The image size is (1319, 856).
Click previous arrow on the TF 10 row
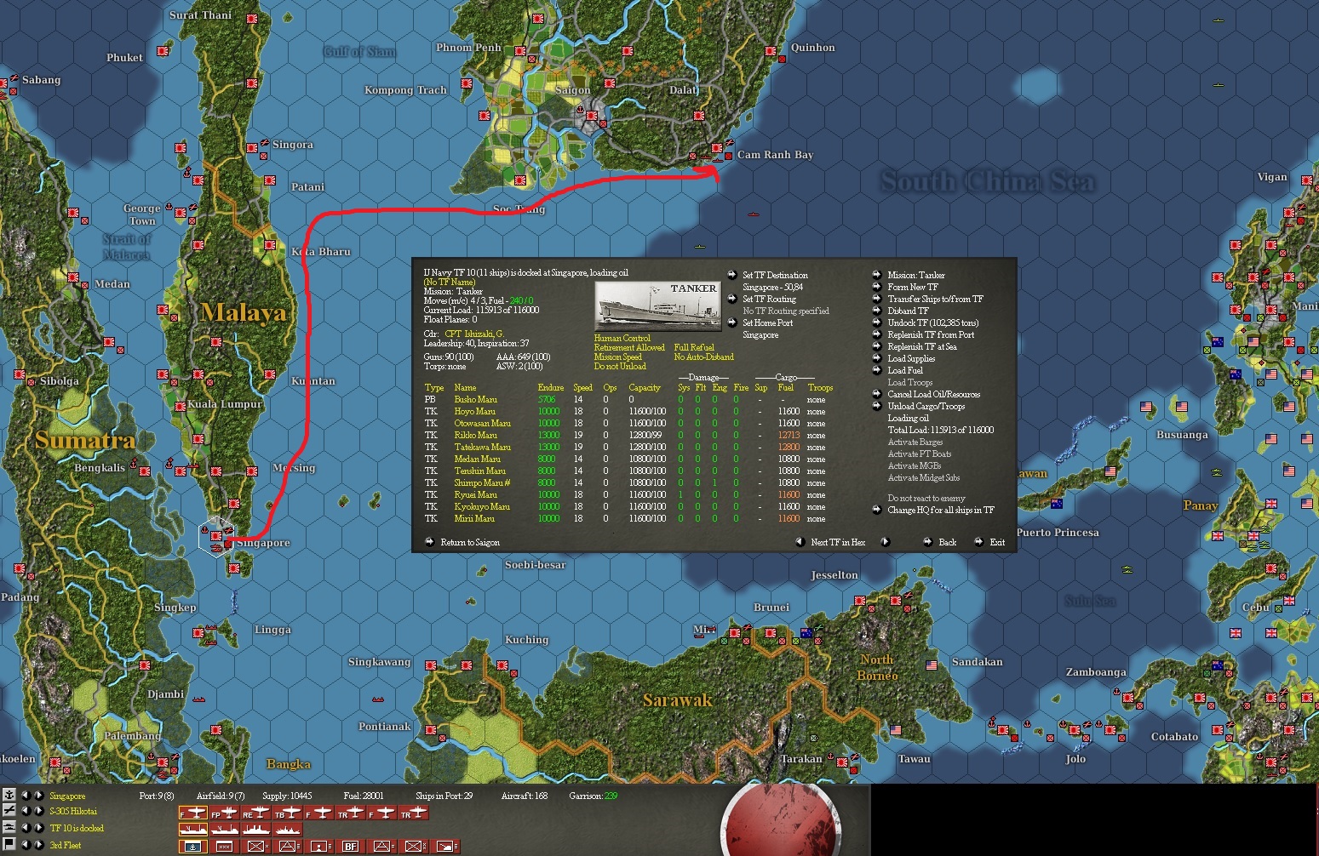pyautogui.click(x=26, y=828)
